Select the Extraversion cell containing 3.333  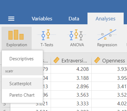[x=71, y=103]
